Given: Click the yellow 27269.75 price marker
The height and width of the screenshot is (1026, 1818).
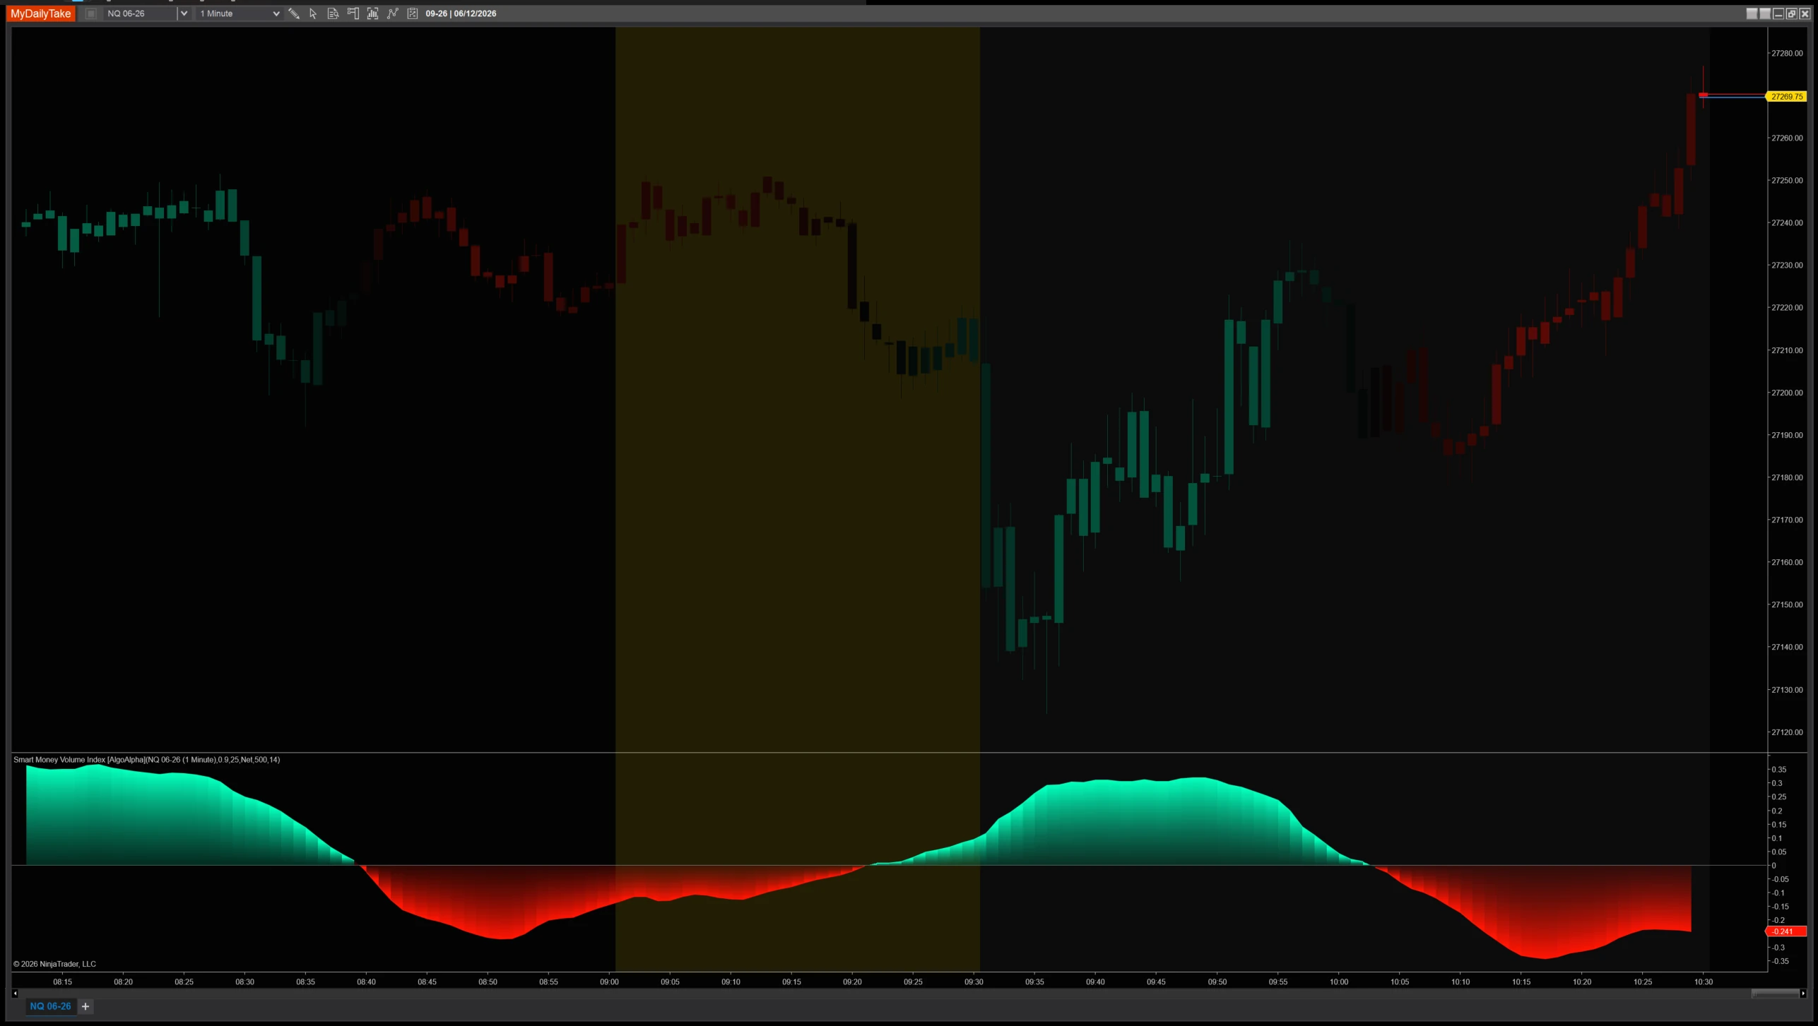Looking at the screenshot, I should [x=1786, y=97].
